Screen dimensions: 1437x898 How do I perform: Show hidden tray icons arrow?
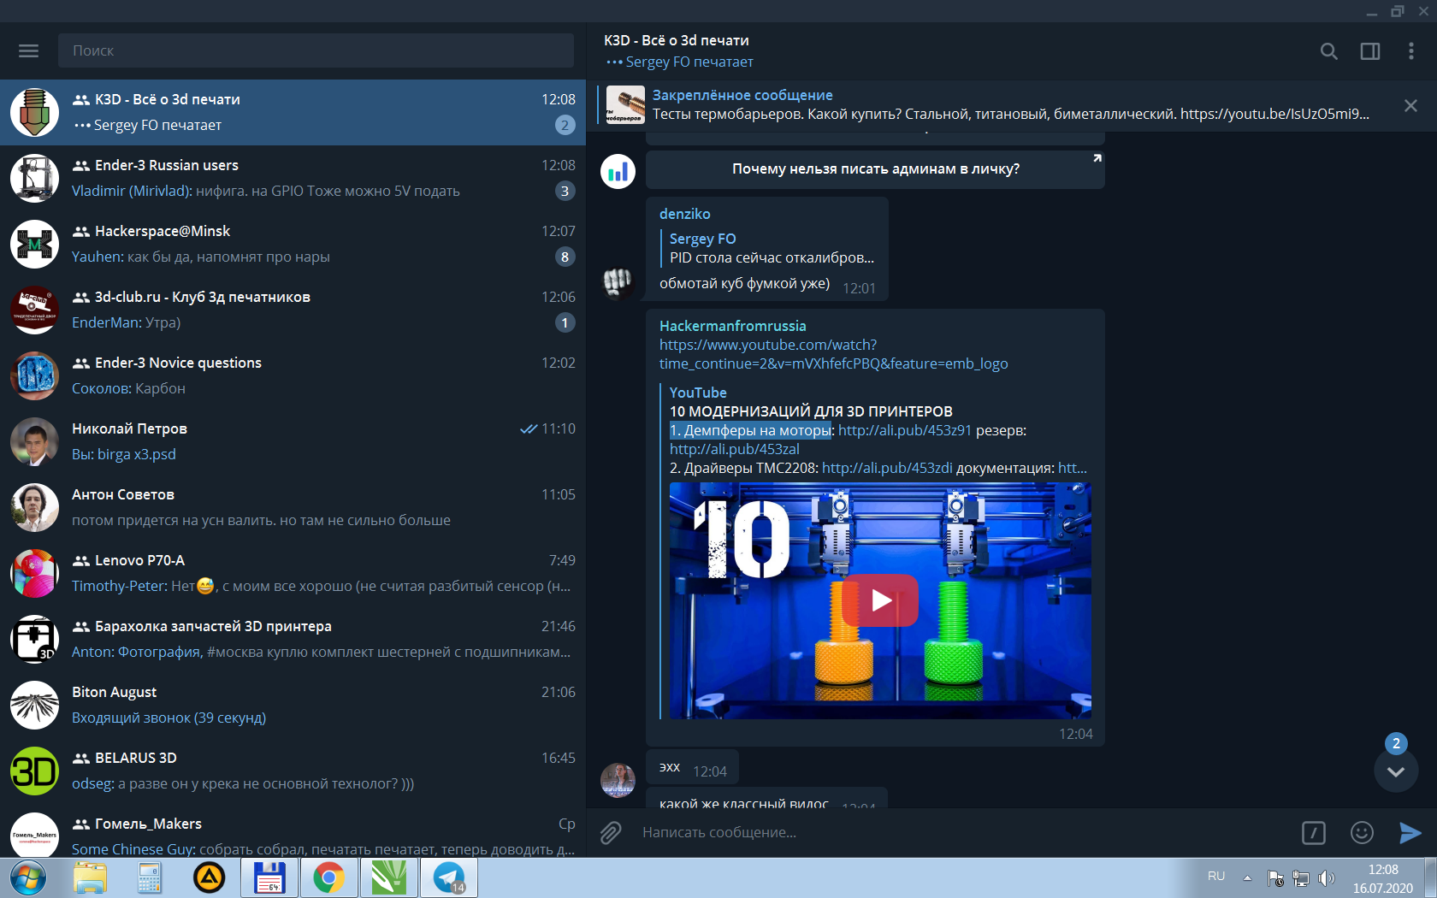pyautogui.click(x=1247, y=877)
